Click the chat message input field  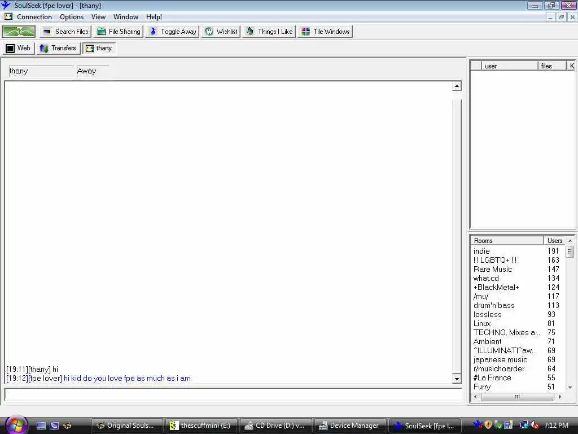tap(233, 394)
